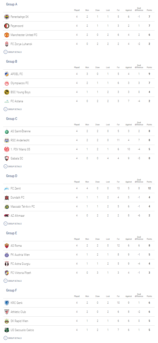Click the FC Zenit logo icon

7,188
